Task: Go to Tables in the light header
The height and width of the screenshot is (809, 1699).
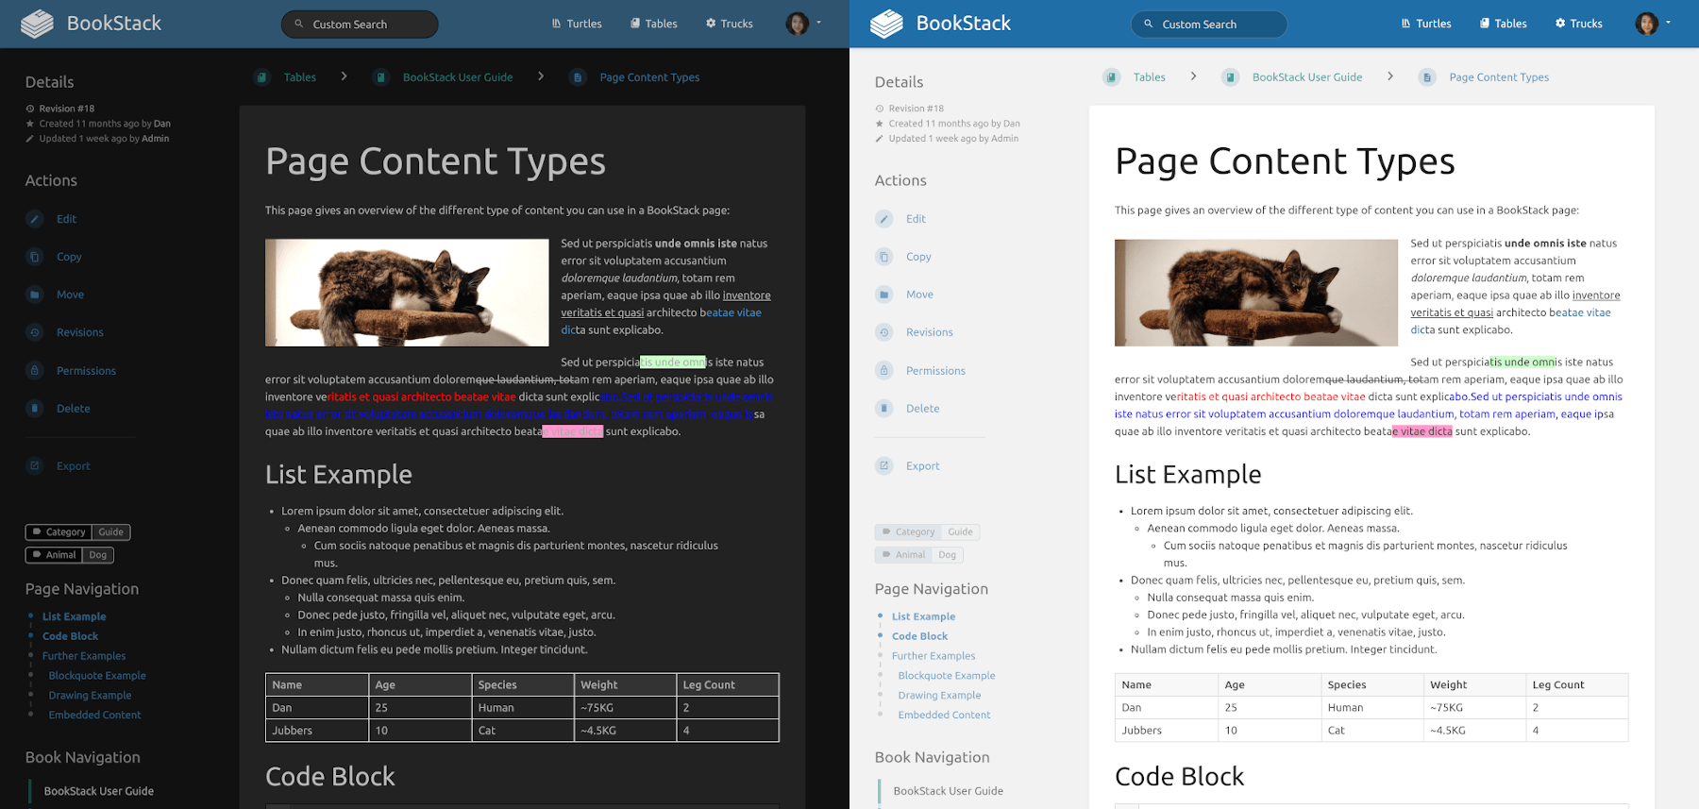Action: pos(1503,24)
